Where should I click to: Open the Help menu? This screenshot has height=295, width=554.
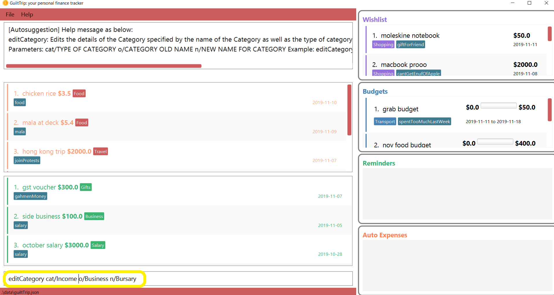[27, 14]
